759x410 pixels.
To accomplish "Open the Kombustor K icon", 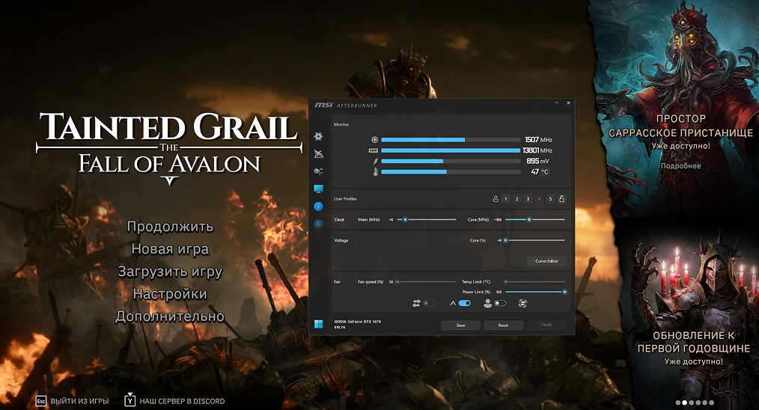I will click(x=318, y=224).
